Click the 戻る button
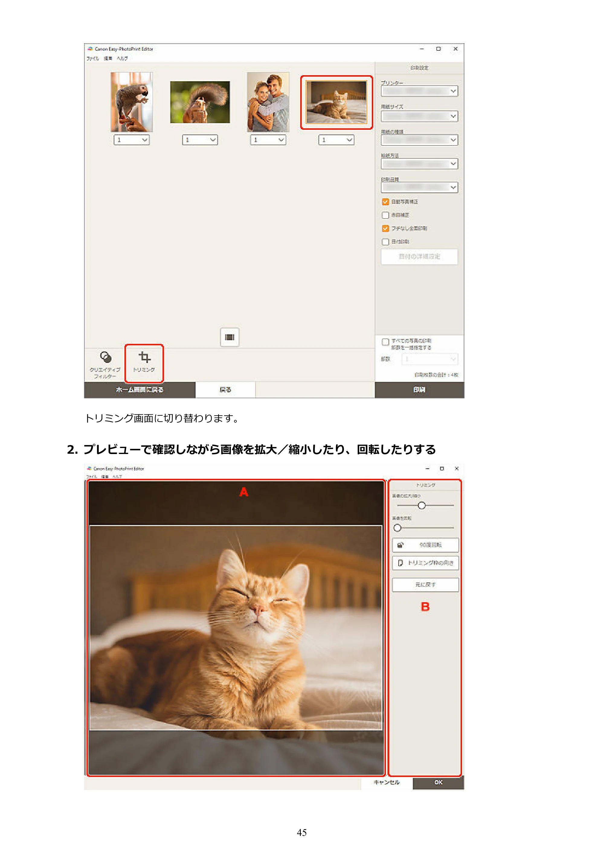The image size is (604, 854). [x=225, y=389]
